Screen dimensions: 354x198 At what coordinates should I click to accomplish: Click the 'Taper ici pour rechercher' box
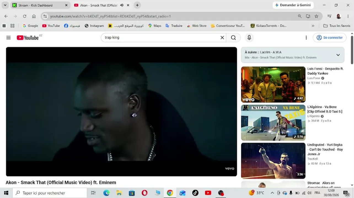click(50, 193)
